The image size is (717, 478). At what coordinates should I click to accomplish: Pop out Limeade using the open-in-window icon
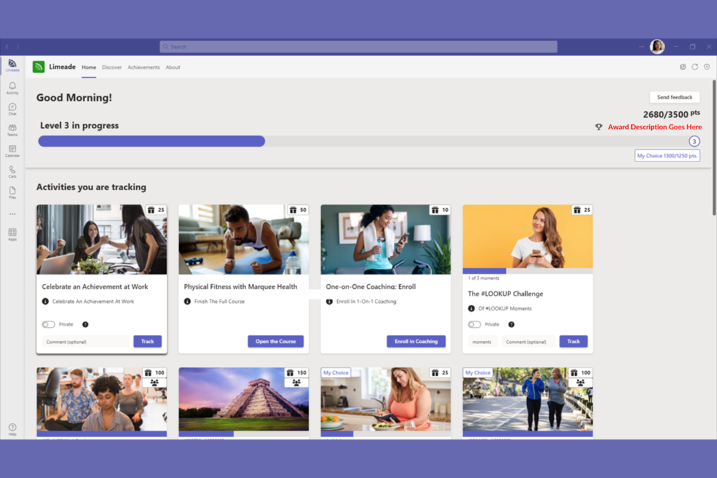coord(683,67)
